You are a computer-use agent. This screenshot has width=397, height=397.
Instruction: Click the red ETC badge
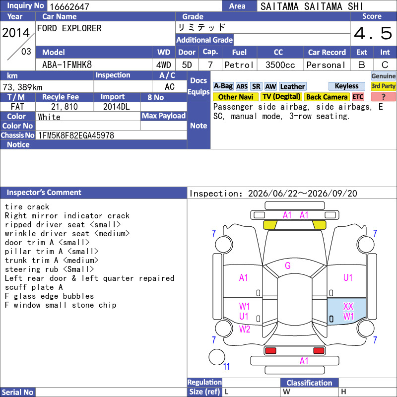[358, 97]
